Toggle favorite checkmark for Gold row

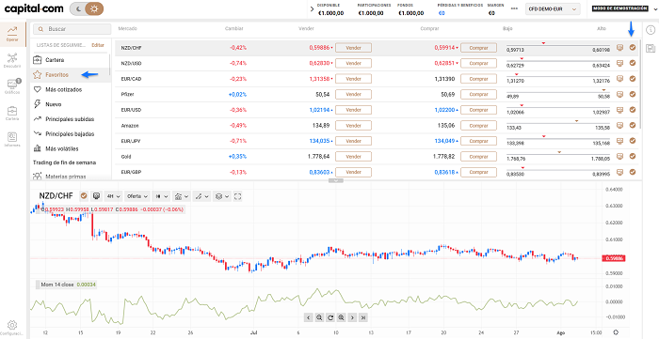pyautogui.click(x=632, y=156)
